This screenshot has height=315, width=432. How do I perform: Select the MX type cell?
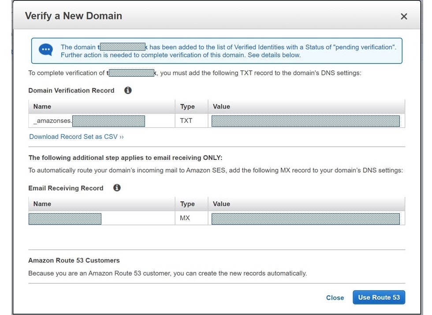tap(191, 218)
